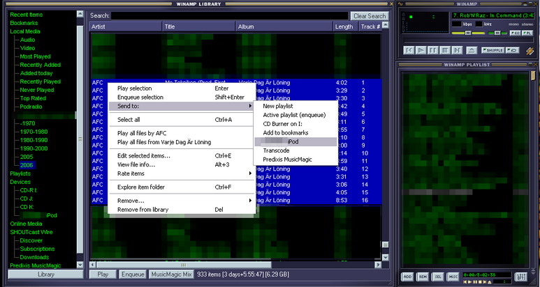Click library Enqueue button at bottom
Screen dimensions: 540x287
pos(133,274)
